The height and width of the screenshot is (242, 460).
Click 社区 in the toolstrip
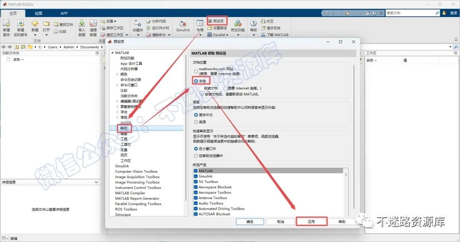pyautogui.click(x=267, y=21)
